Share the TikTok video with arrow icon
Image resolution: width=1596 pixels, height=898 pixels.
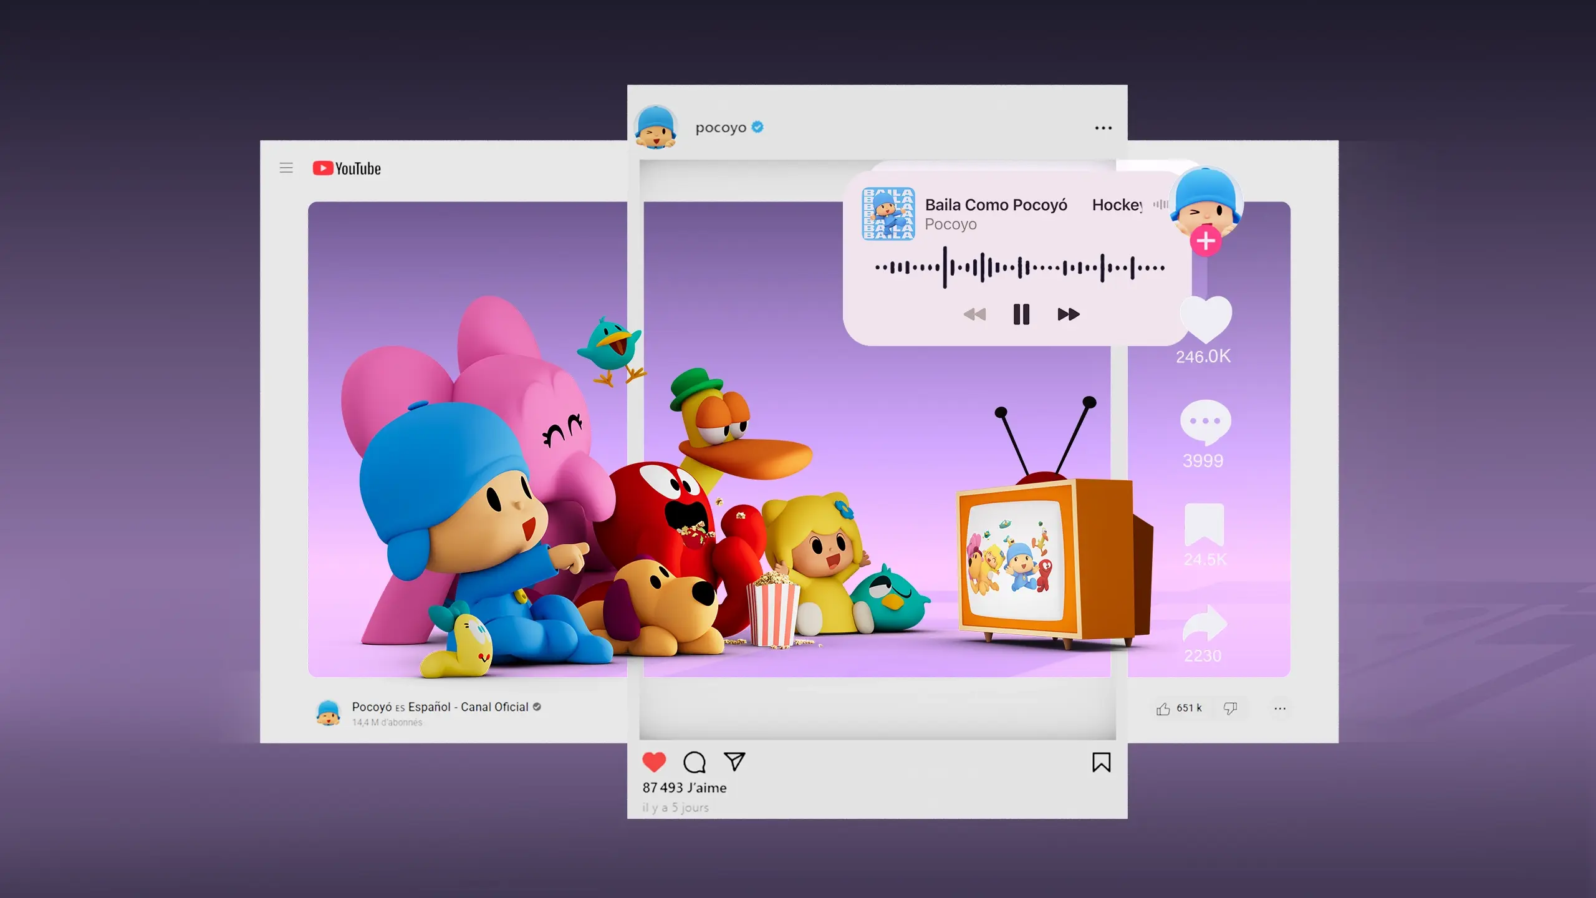pos(1204,624)
